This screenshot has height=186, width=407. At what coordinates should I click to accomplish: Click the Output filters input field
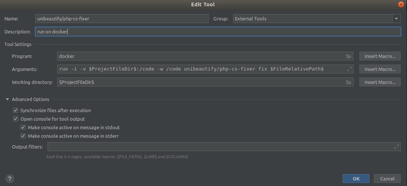click(x=219, y=147)
